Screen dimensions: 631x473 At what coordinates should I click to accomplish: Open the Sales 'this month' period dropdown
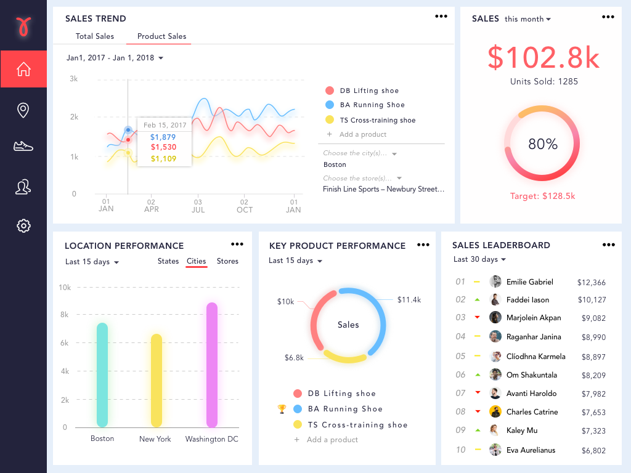(527, 19)
